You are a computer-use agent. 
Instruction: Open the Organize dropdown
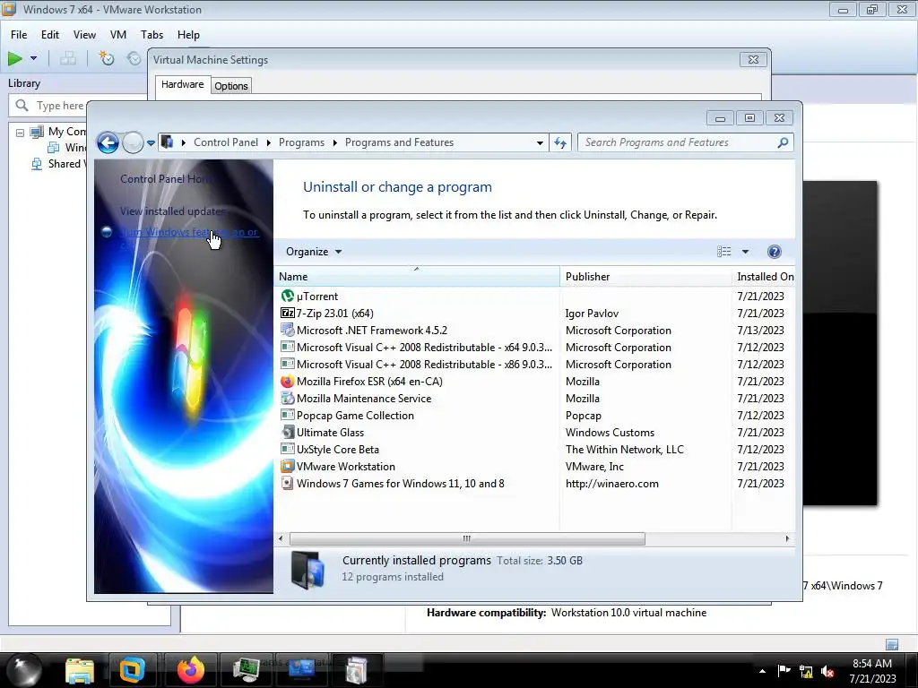[313, 252]
